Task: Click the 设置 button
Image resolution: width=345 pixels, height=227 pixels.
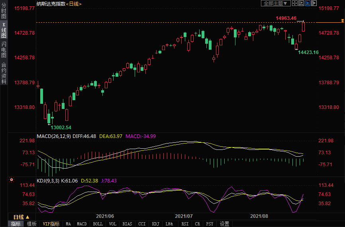Action: click(224, 224)
